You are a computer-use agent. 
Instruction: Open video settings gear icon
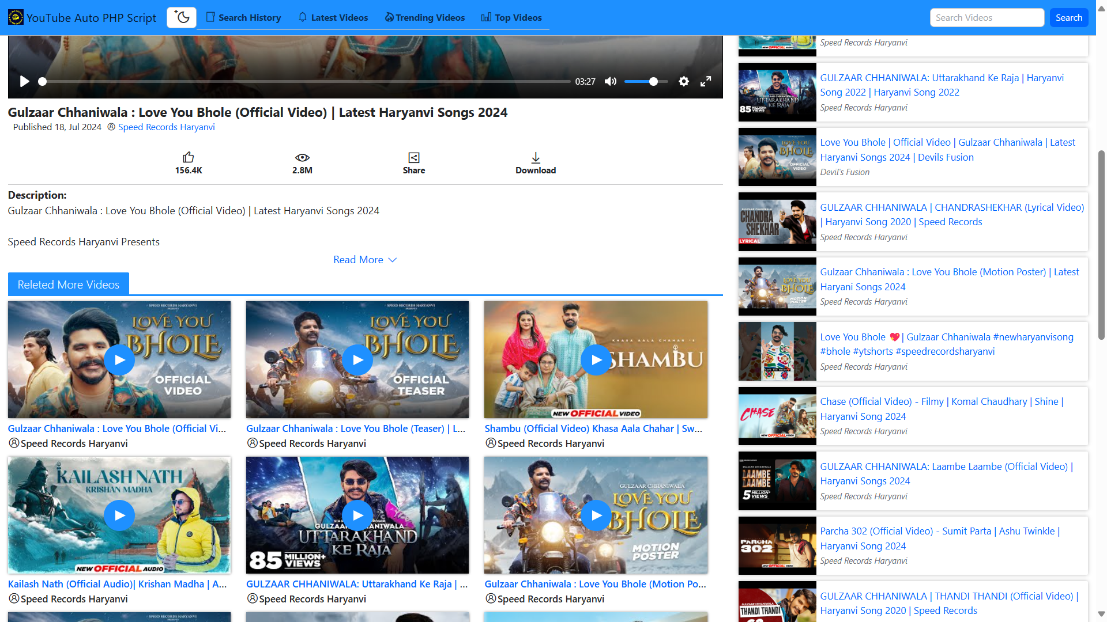(x=684, y=82)
